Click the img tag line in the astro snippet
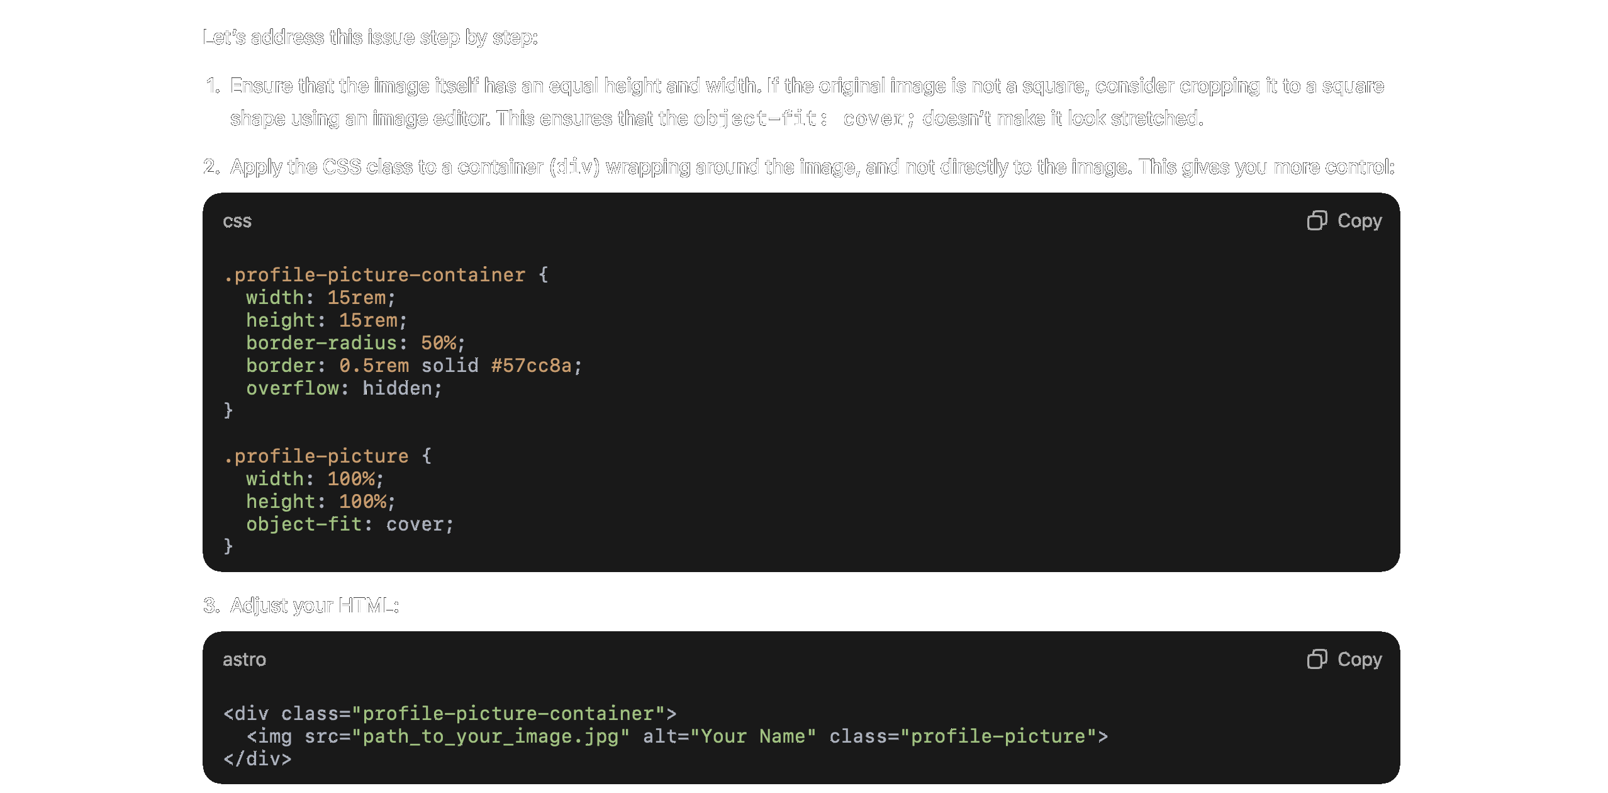1608x793 pixels. pyautogui.click(x=676, y=736)
